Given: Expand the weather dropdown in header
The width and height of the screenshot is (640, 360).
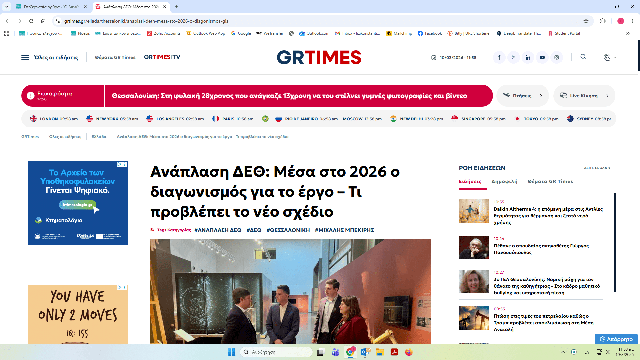Looking at the screenshot, I should (610, 57).
